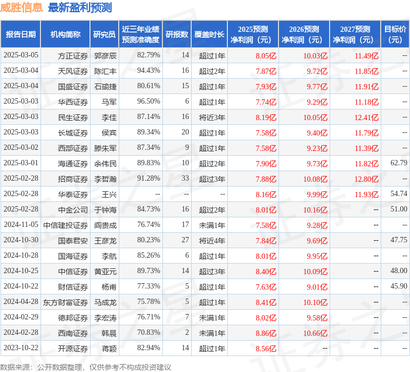Click the 2025预测净利润 header
410x372 pixels.
(x=253, y=34)
